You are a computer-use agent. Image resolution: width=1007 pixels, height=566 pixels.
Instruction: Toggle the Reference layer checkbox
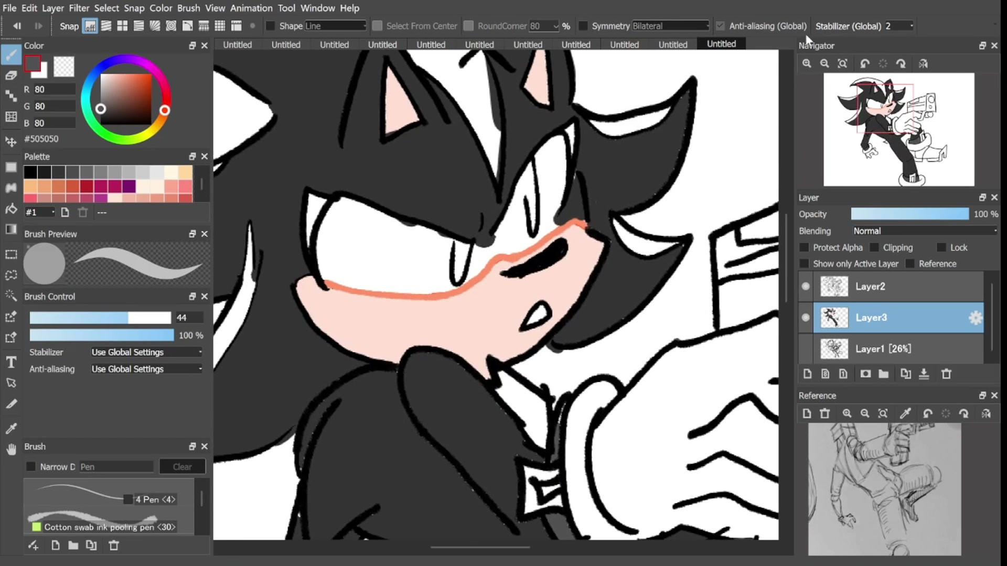click(x=910, y=264)
